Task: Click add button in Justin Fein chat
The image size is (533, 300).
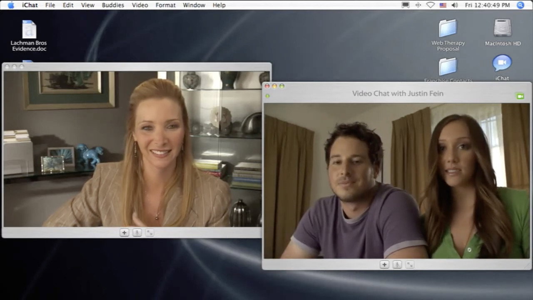Action: coord(384,264)
